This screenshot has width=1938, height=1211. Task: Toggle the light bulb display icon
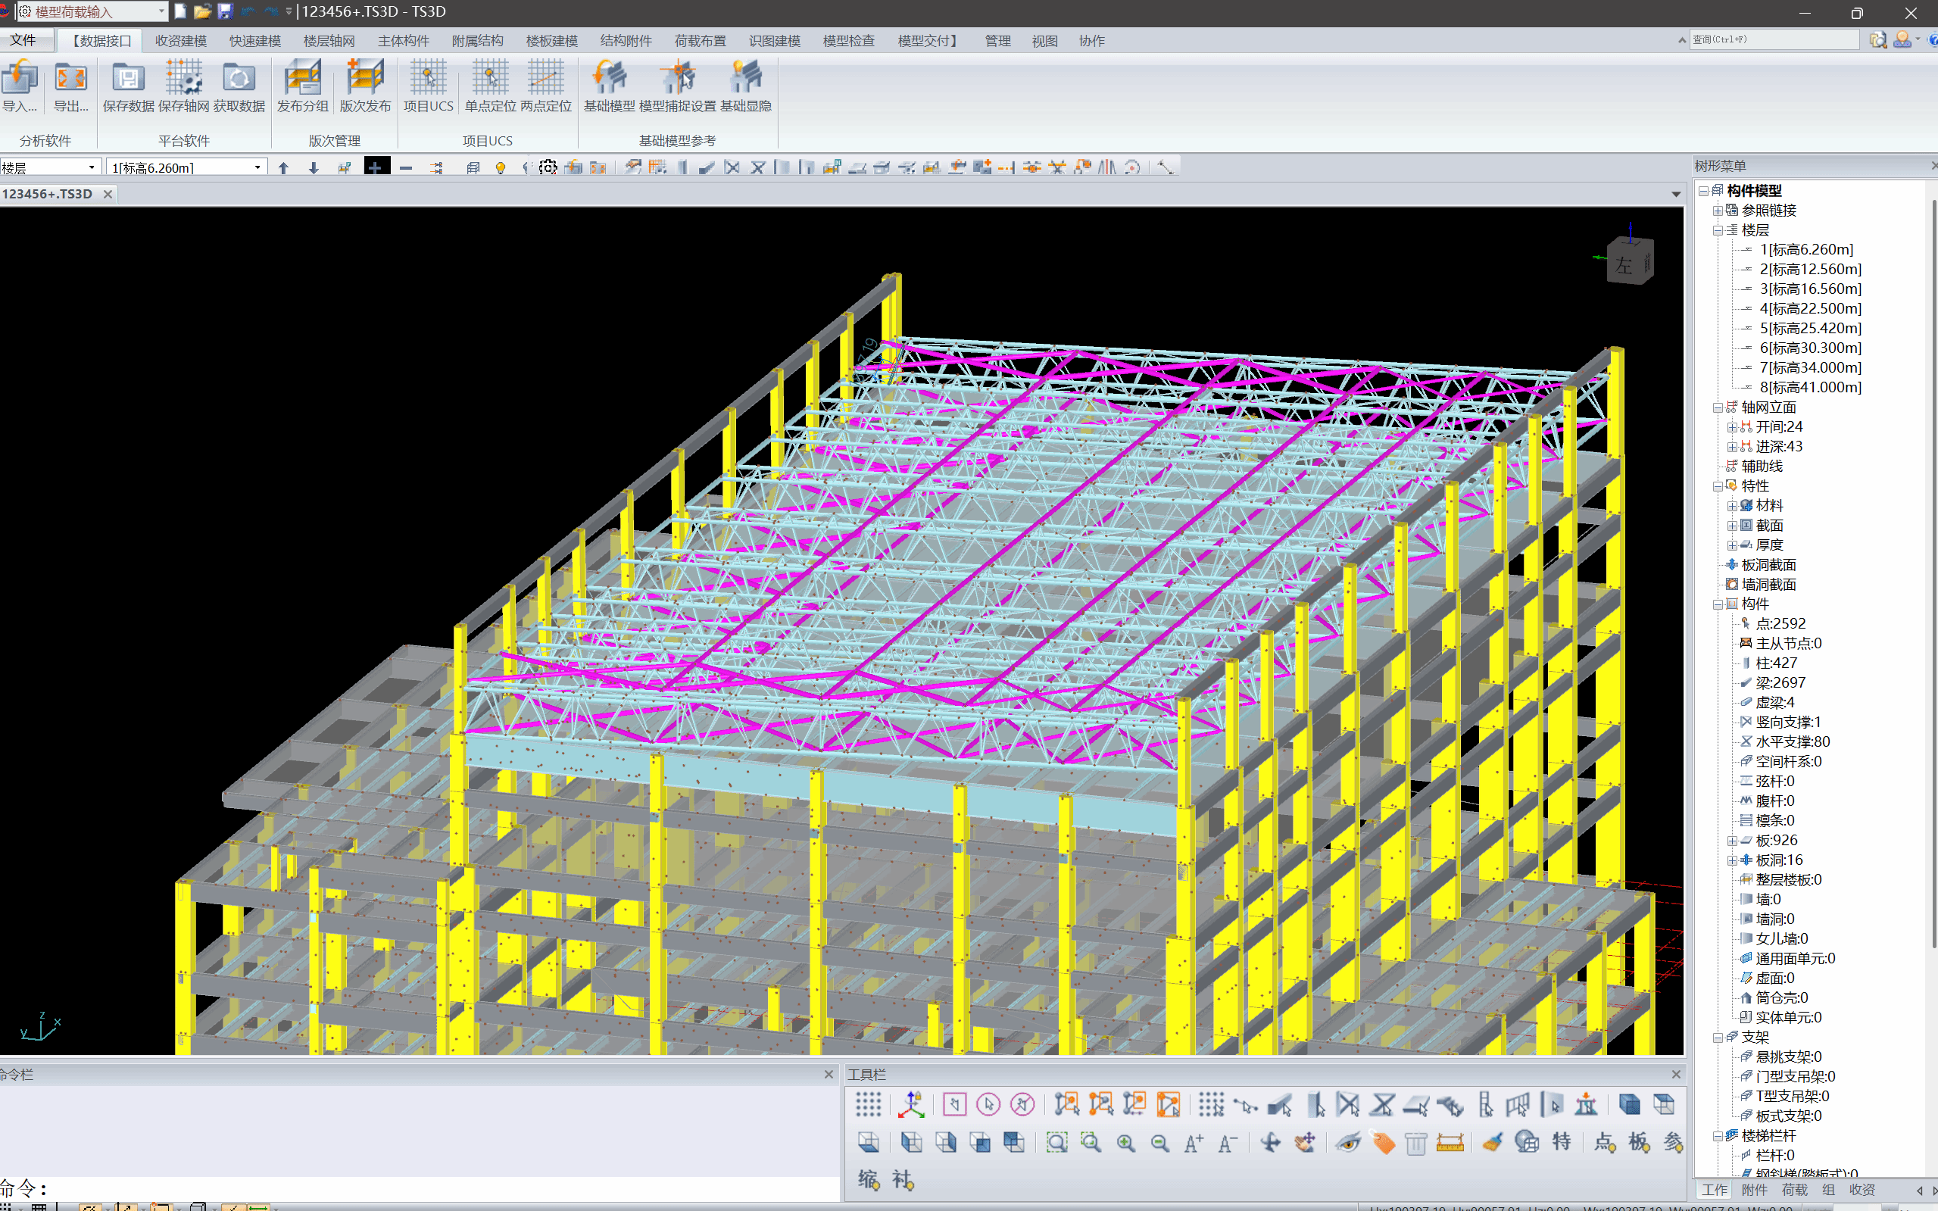point(501,167)
